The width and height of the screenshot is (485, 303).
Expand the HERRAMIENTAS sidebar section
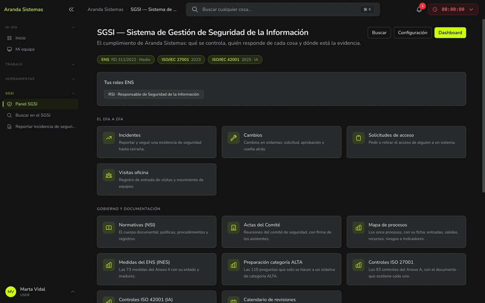click(x=73, y=79)
